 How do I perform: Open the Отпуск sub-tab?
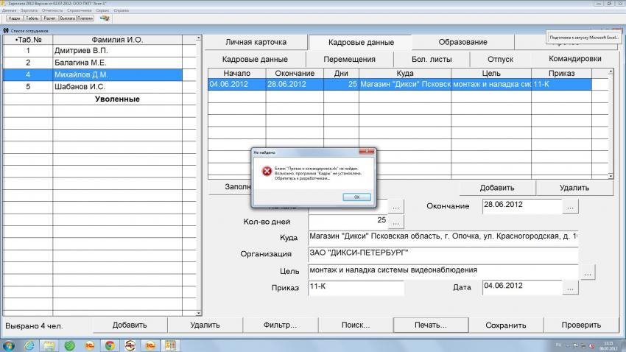point(500,59)
